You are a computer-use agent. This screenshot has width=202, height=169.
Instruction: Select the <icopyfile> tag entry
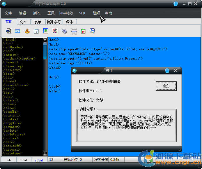click(12, 123)
